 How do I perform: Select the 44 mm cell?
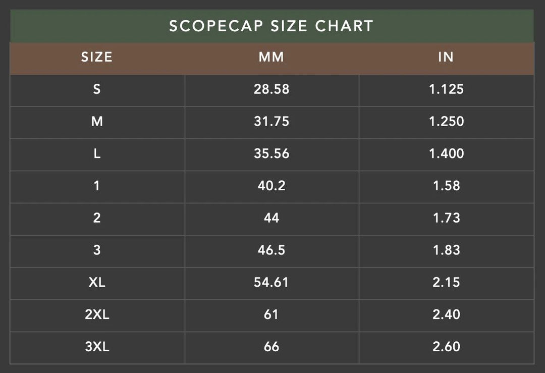[x=271, y=218]
